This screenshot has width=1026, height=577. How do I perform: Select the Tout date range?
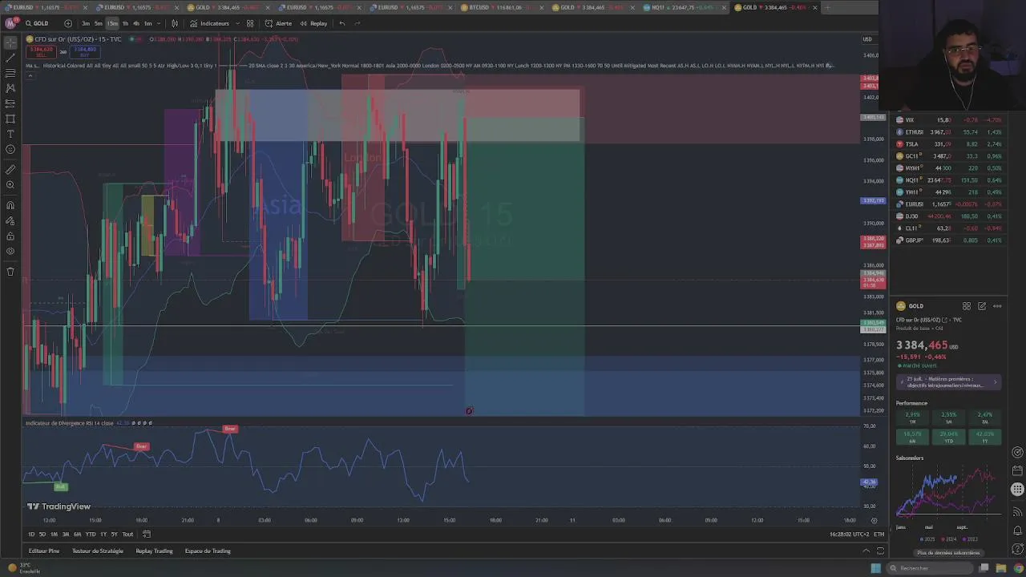tap(127, 535)
